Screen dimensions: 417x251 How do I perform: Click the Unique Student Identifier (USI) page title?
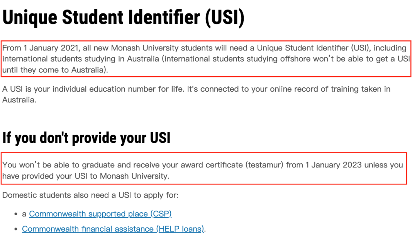pos(123,17)
